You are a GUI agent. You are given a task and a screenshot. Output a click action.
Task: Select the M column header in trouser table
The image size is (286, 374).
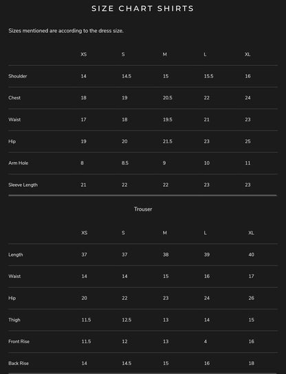(x=165, y=233)
